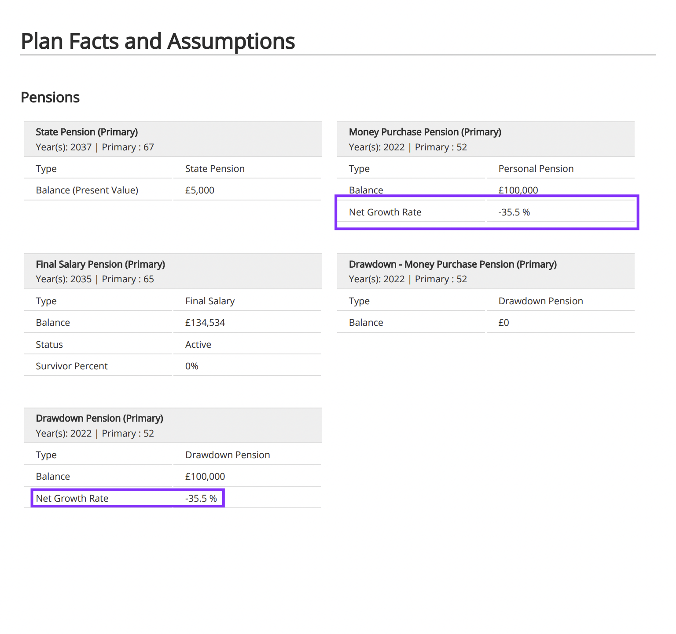The image size is (676, 634).
Task: Click the £0 drawdown balance value
Action: point(503,323)
